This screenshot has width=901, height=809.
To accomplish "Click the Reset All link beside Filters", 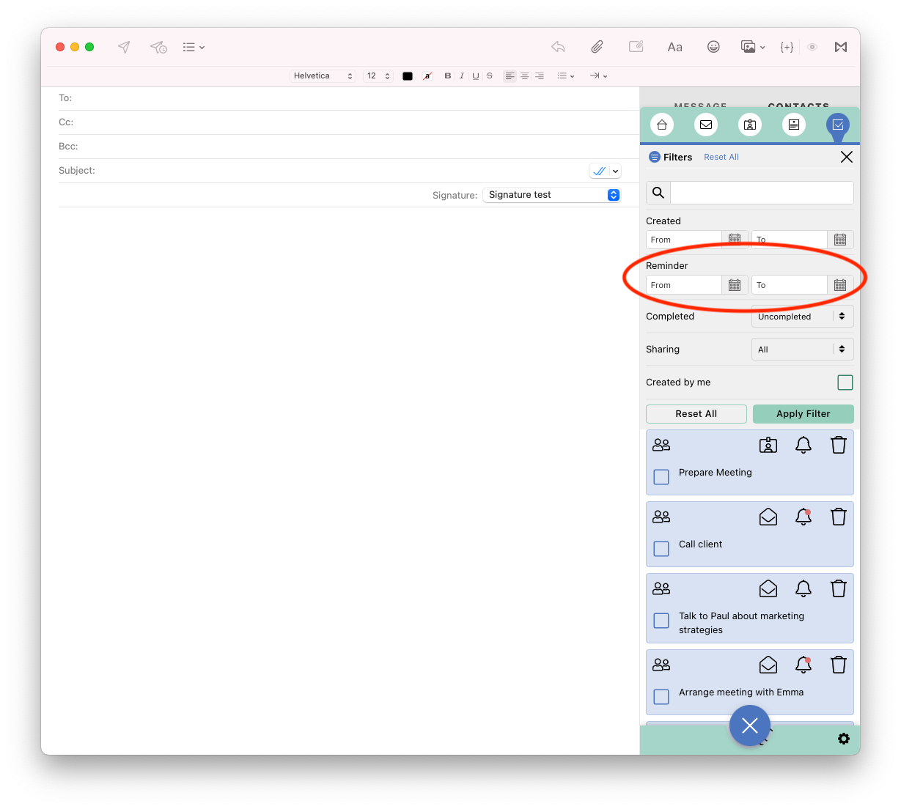I will (721, 157).
